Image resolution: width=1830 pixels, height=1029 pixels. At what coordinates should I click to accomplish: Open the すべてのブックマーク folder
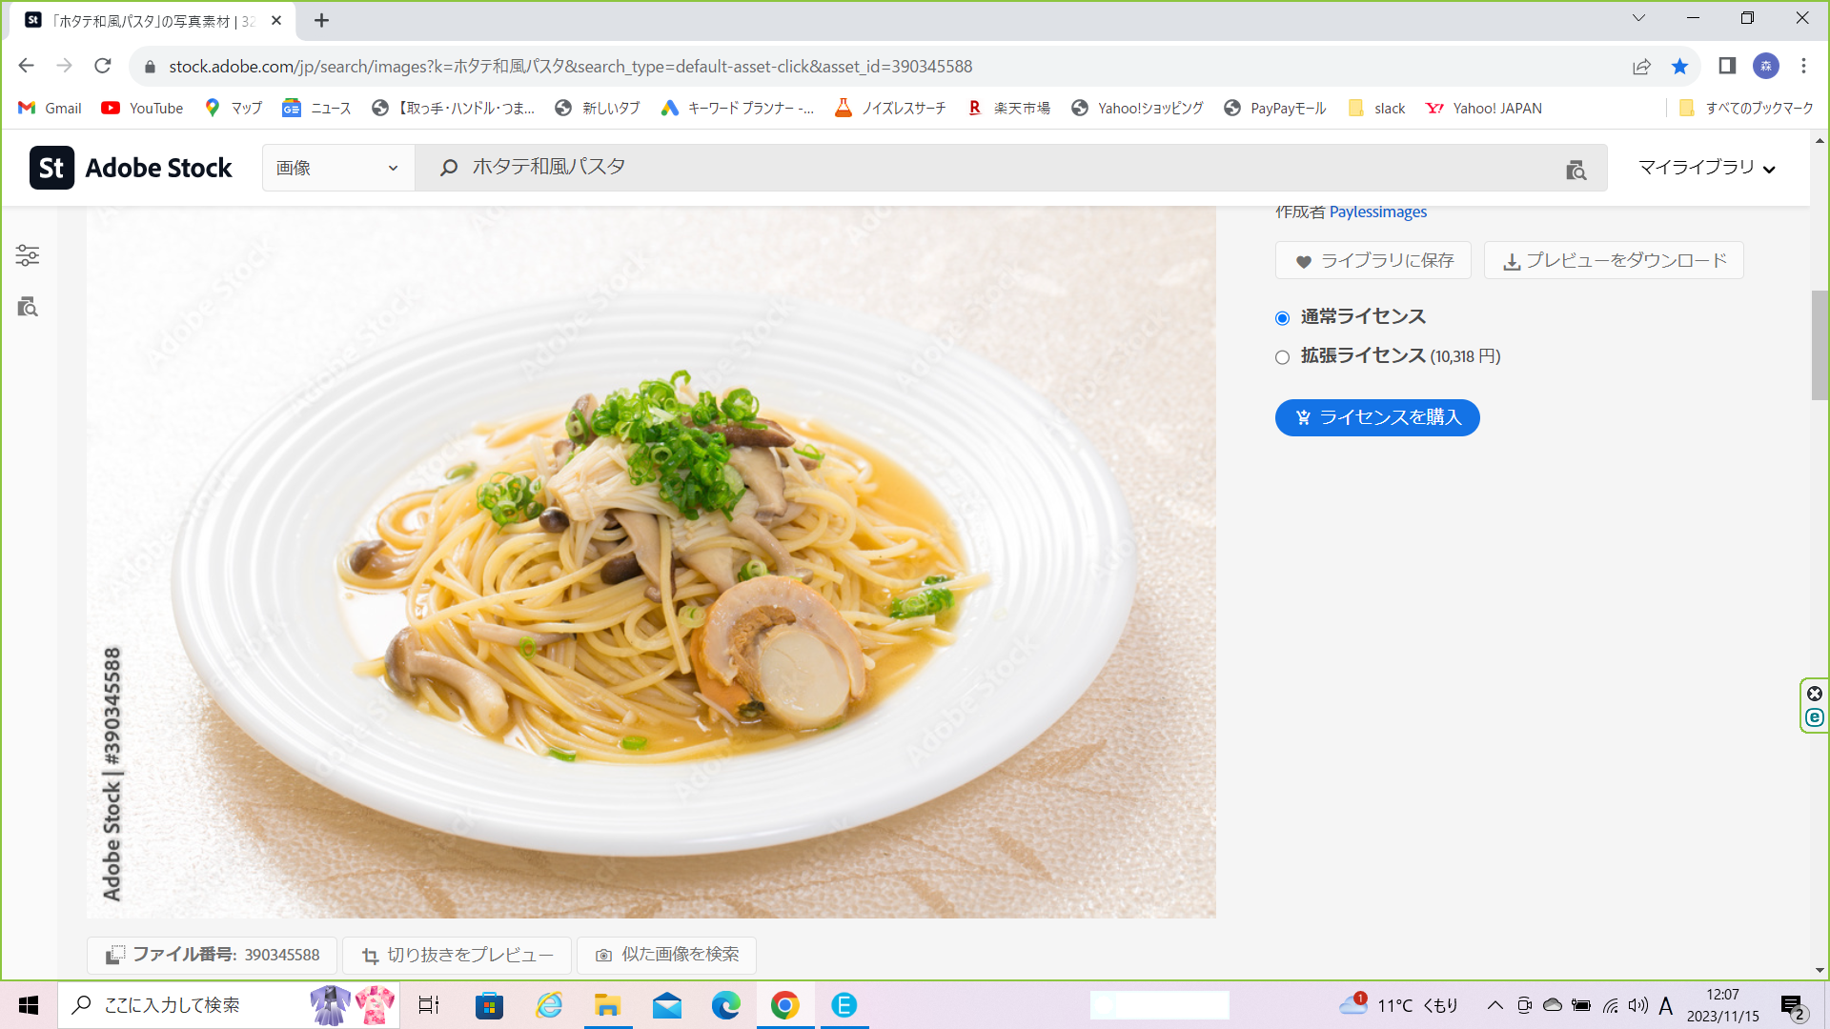click(x=1746, y=108)
